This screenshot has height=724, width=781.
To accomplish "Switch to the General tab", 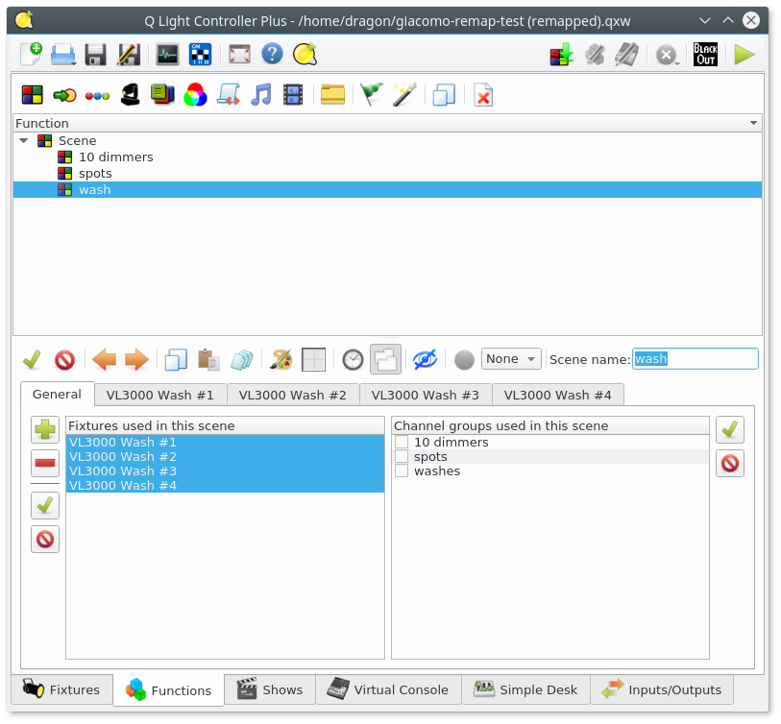I will coord(57,395).
